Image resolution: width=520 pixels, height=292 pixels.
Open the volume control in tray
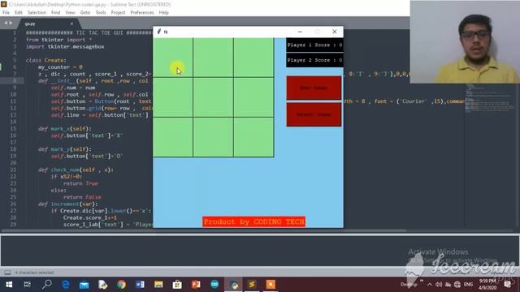pyautogui.click(x=439, y=285)
